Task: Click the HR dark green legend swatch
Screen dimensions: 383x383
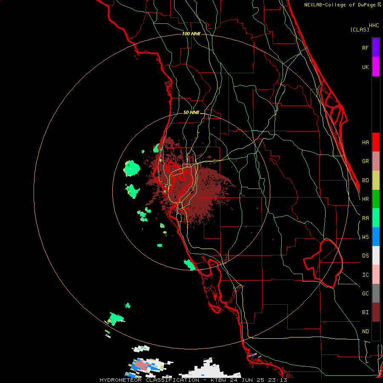Action: coord(376,199)
